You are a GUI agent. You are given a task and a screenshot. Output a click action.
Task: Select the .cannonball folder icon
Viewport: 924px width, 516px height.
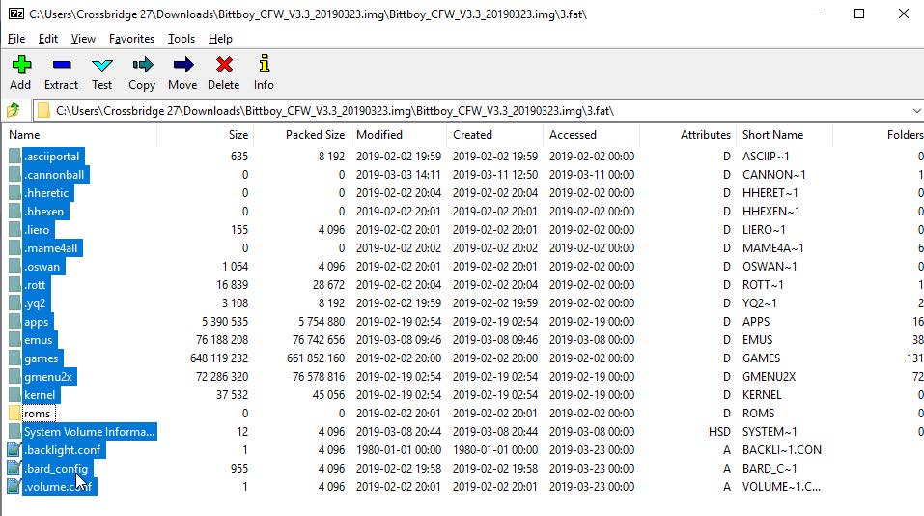click(14, 175)
